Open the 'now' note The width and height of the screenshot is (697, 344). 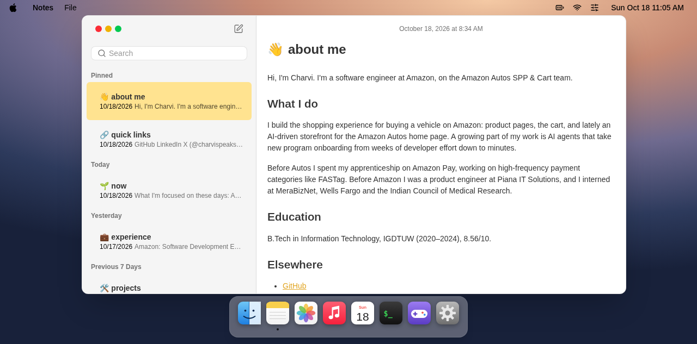(x=169, y=190)
